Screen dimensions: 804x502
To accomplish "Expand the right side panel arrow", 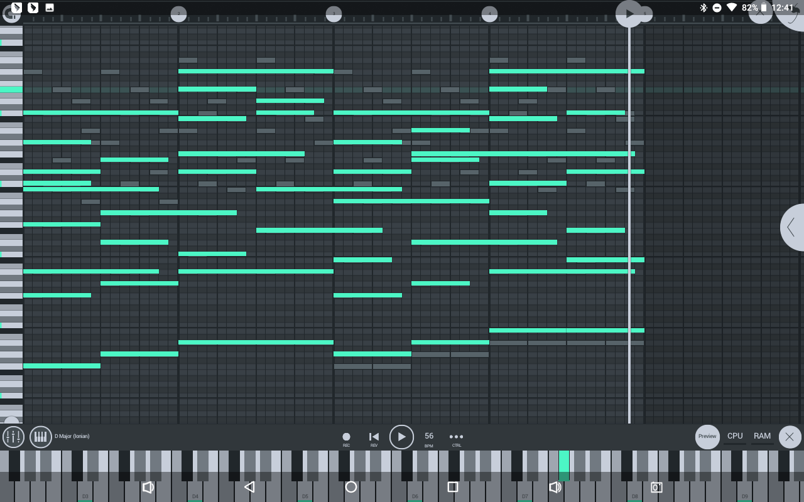I will [x=791, y=227].
